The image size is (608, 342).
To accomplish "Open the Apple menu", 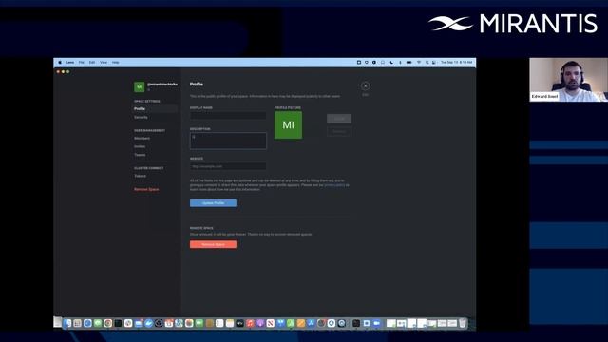I will point(60,63).
